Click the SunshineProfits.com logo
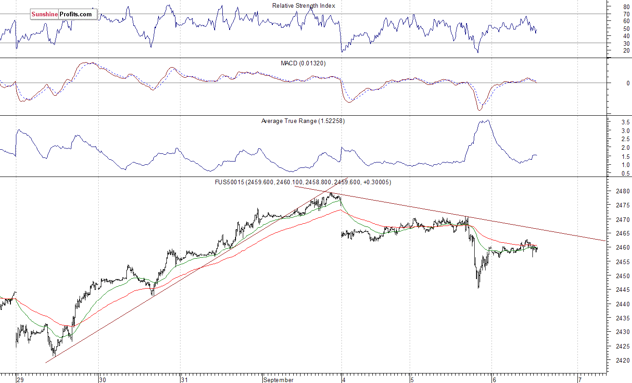Screen dimensions: 632x383 click(64, 15)
